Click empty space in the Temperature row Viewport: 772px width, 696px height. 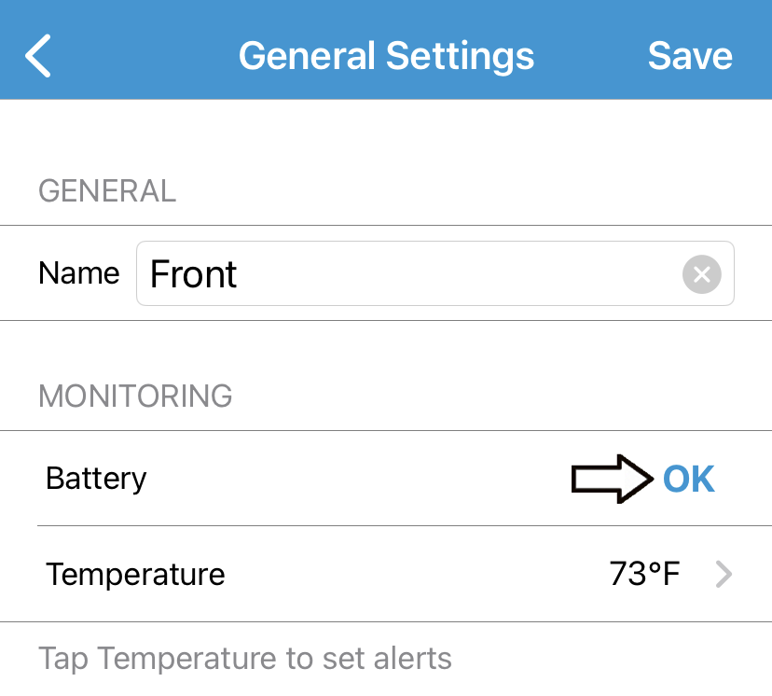tap(410, 574)
